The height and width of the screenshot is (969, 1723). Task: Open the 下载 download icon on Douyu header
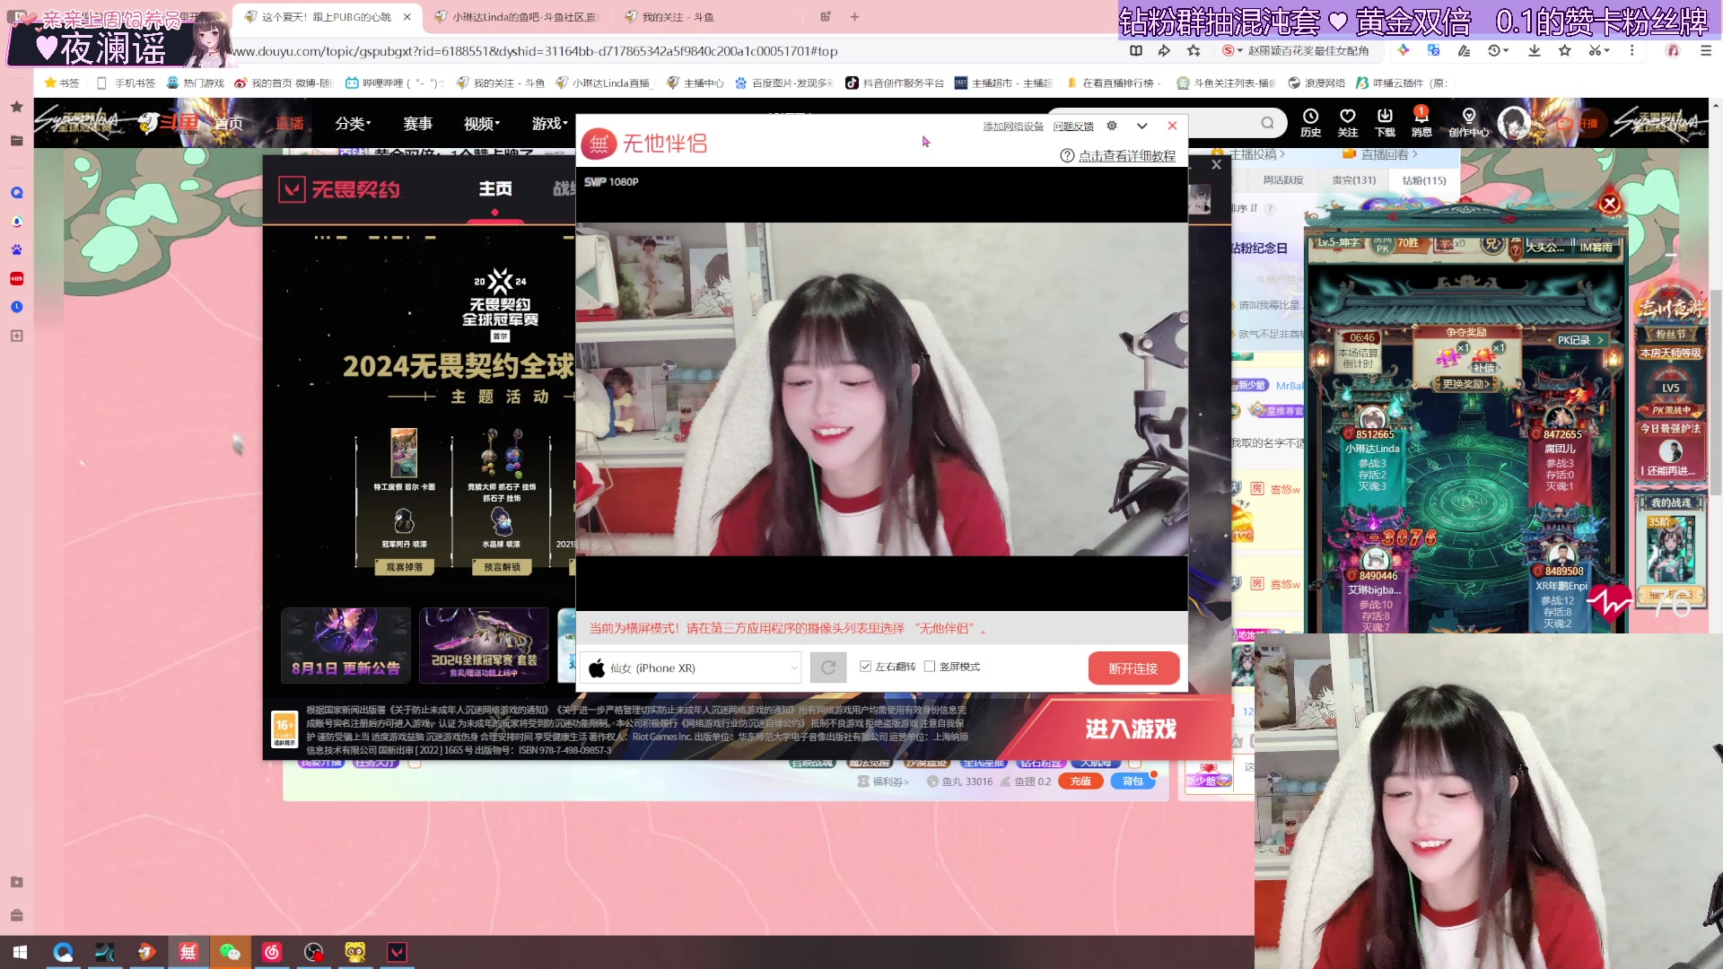(1385, 122)
